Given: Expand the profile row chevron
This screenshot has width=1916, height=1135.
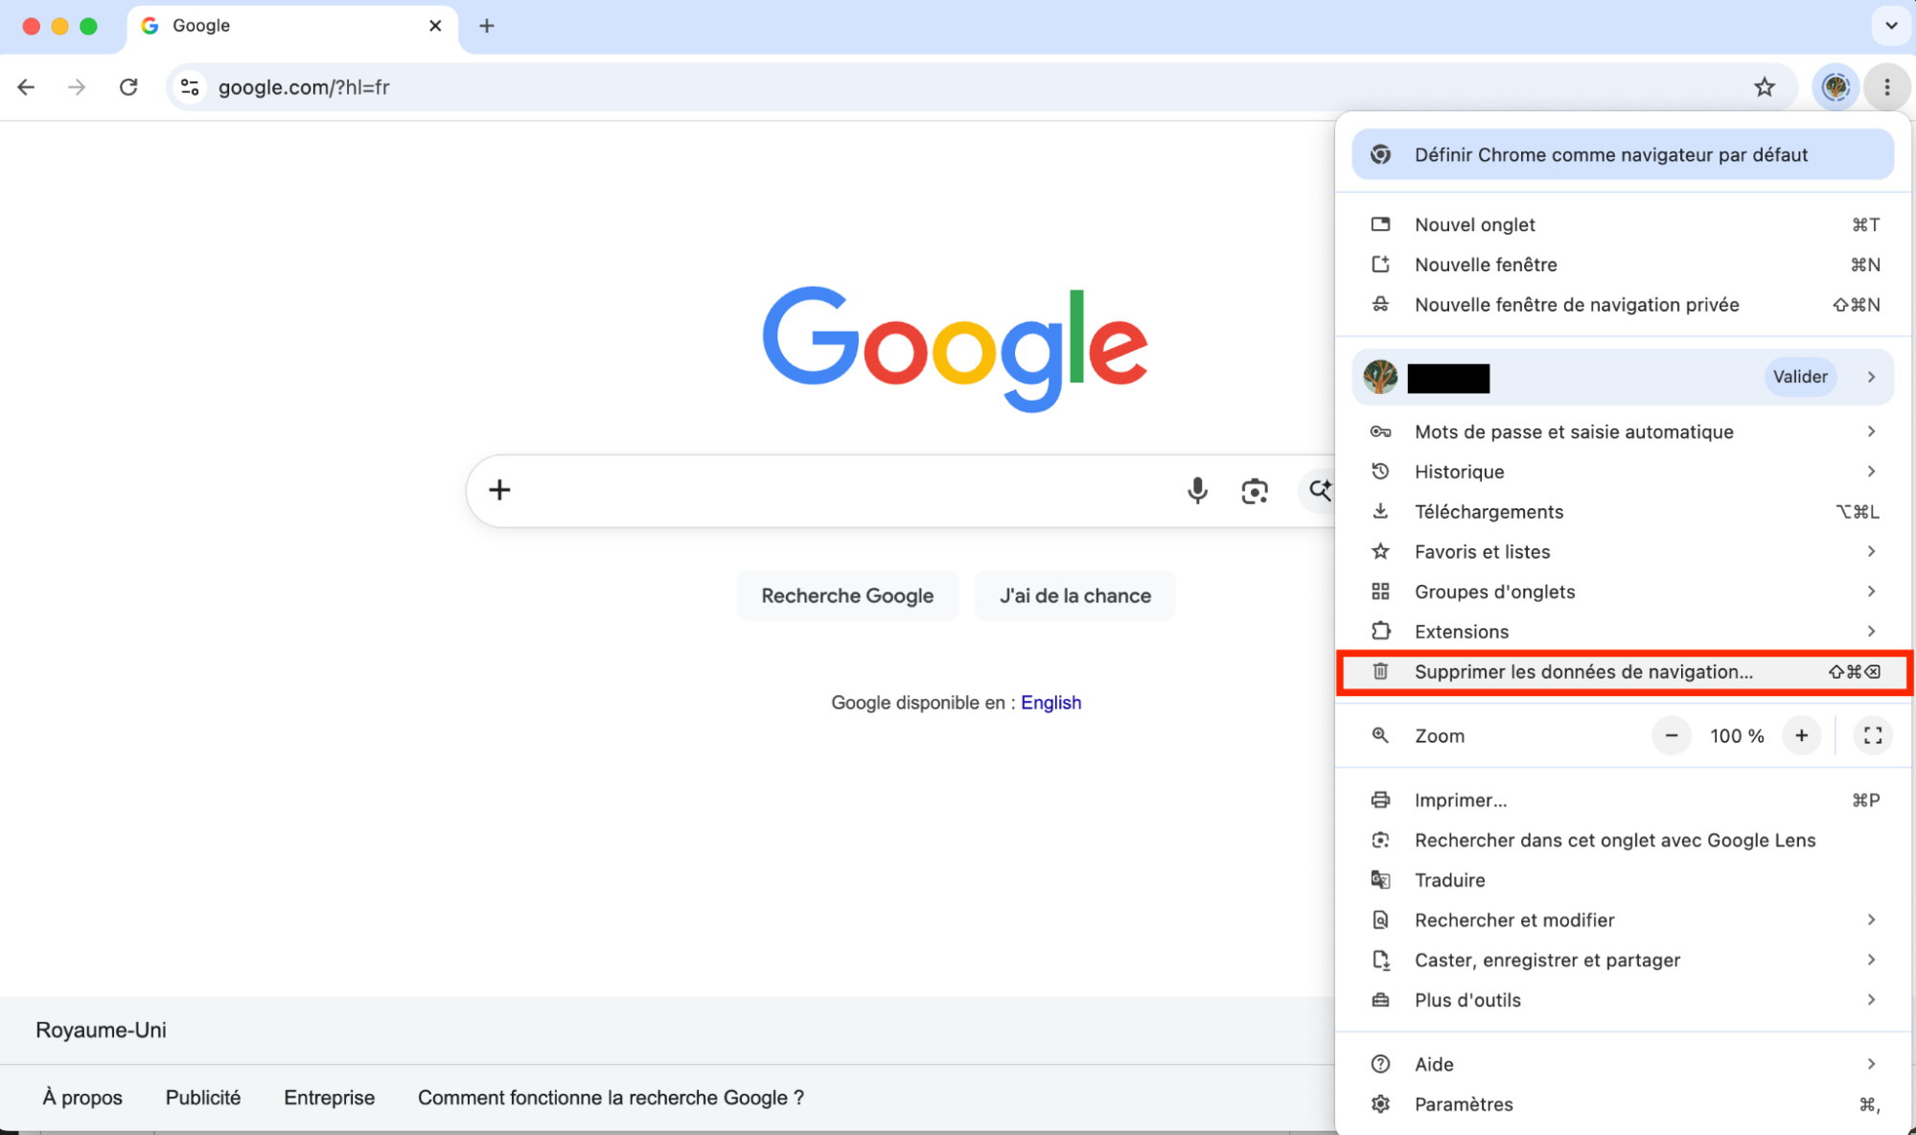Looking at the screenshot, I should click(1871, 377).
